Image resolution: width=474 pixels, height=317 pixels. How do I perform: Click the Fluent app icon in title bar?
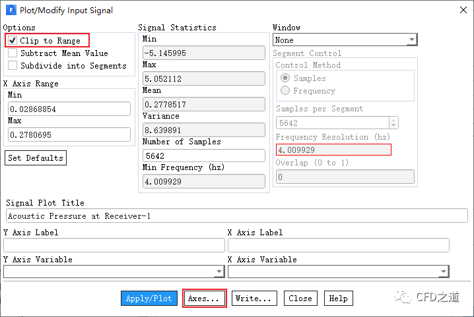click(11, 10)
